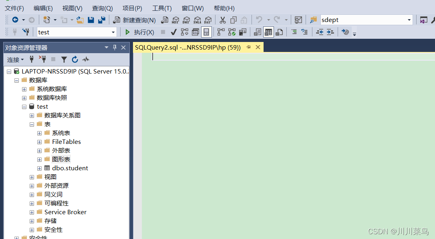Open the 查询(Q) menu
The height and width of the screenshot is (239, 435).
tap(103, 8)
